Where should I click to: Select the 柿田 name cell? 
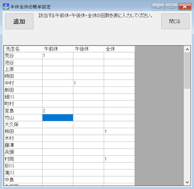point(23,132)
